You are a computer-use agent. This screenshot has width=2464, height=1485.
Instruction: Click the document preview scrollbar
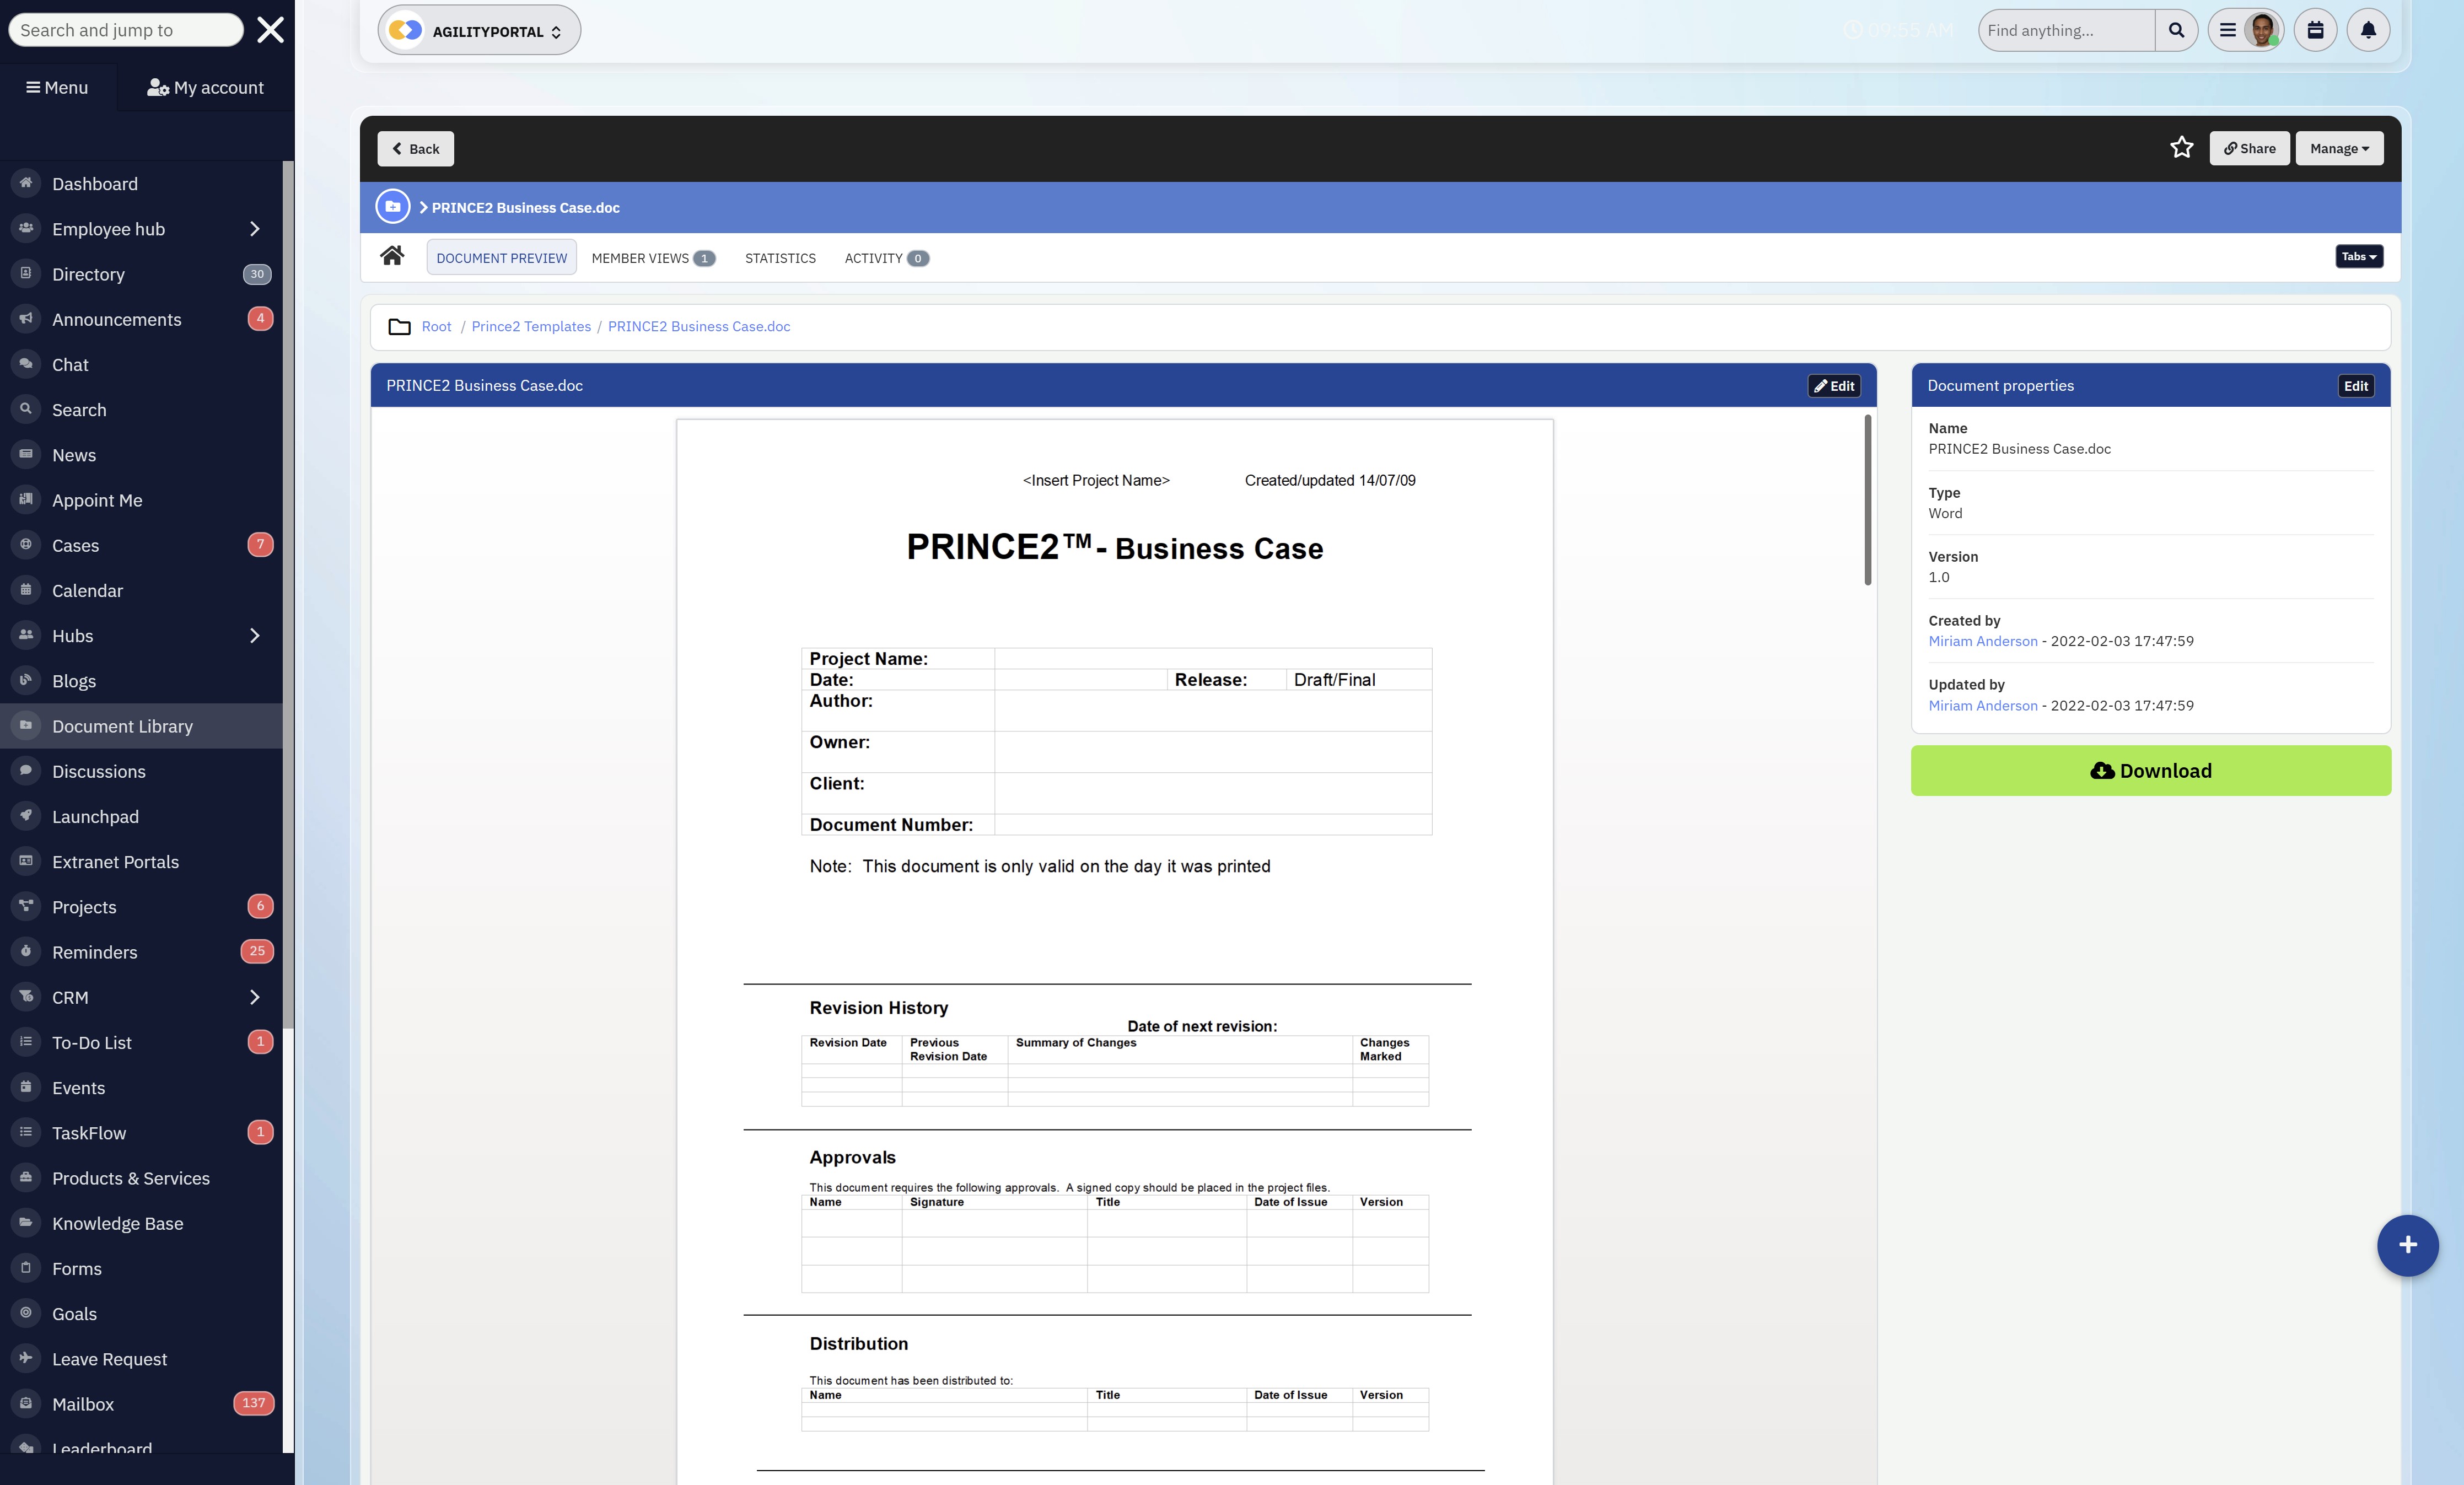coord(1867,501)
